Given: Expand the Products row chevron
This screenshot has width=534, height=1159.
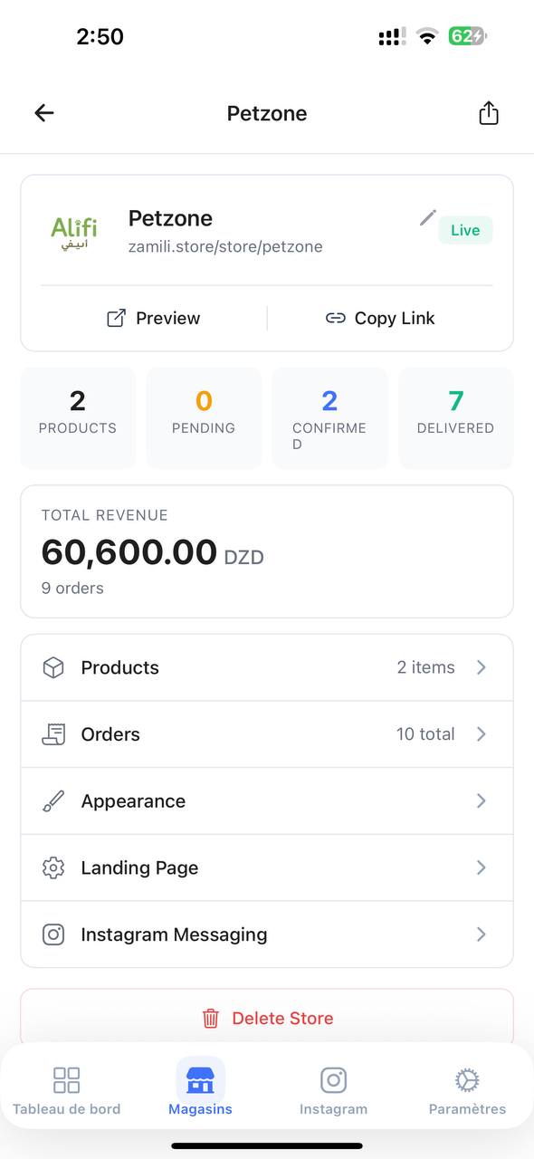Looking at the screenshot, I should (x=481, y=667).
